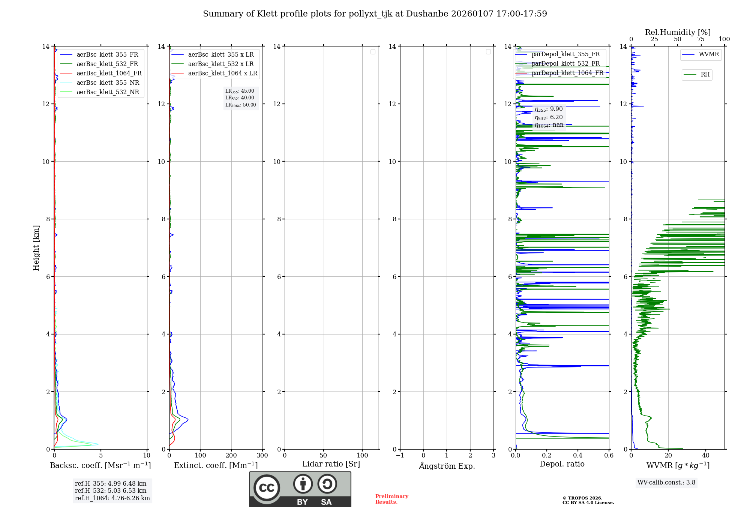Click the BY attribution person icon
The height and width of the screenshot is (510, 750).
303,484
